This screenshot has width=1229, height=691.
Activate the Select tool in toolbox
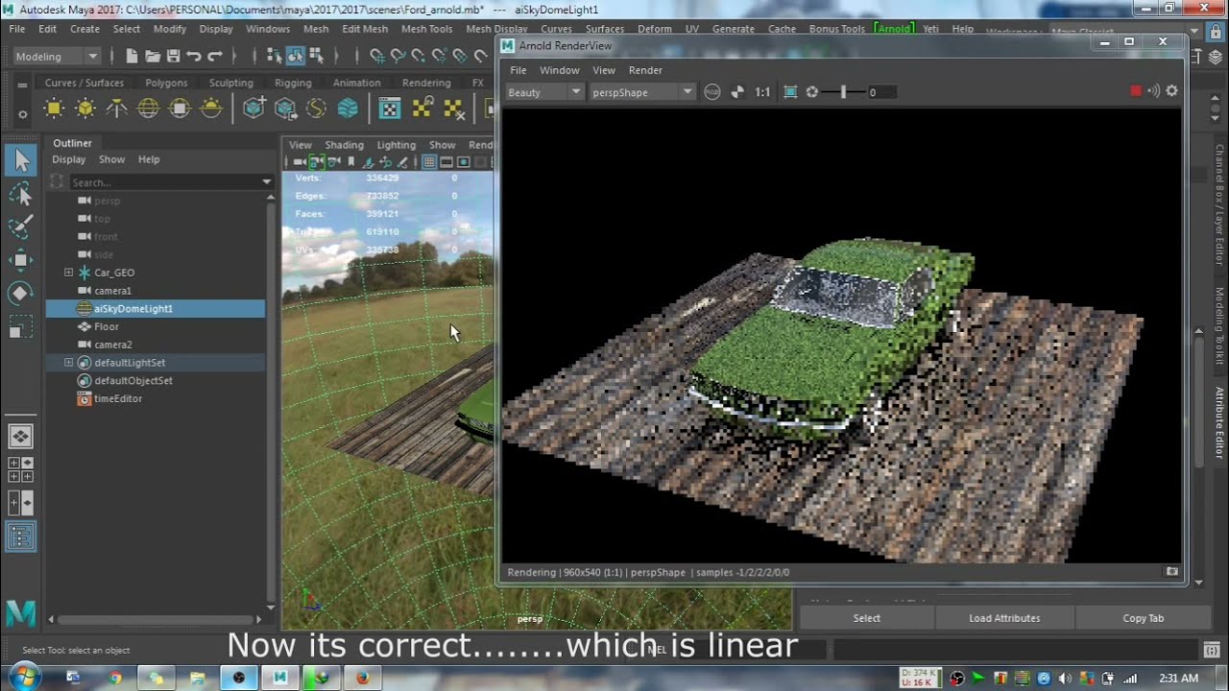tap(21, 160)
